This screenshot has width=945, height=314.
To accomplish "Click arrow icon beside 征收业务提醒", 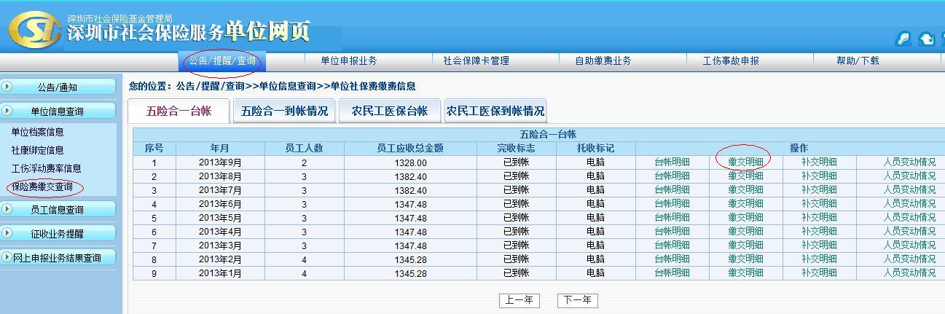I will point(8,234).
